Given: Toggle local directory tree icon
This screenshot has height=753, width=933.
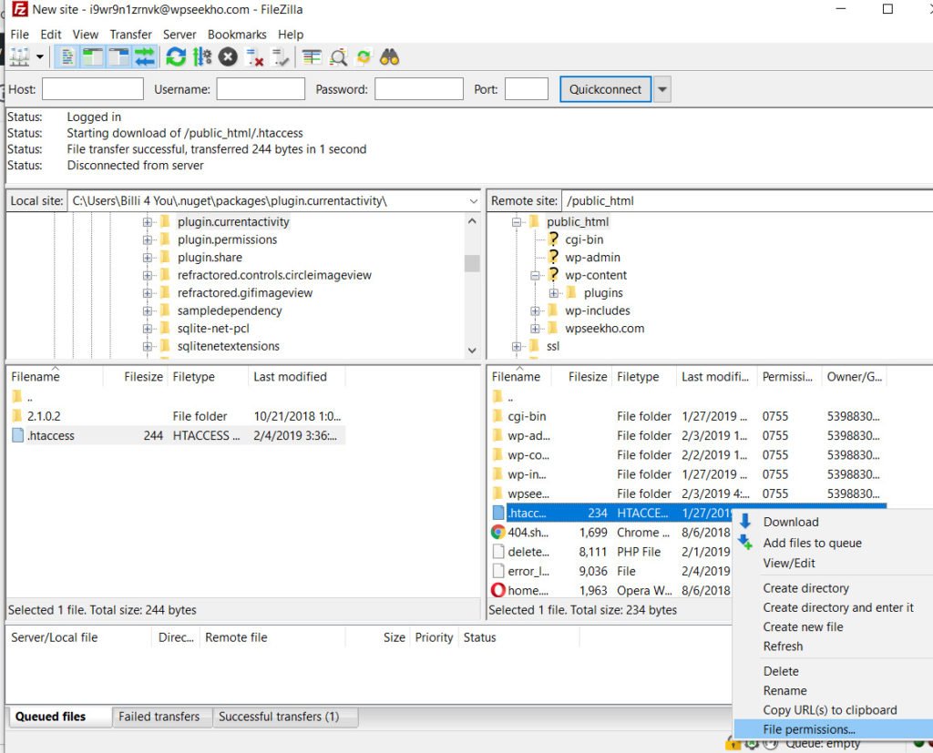Looking at the screenshot, I should coord(92,57).
